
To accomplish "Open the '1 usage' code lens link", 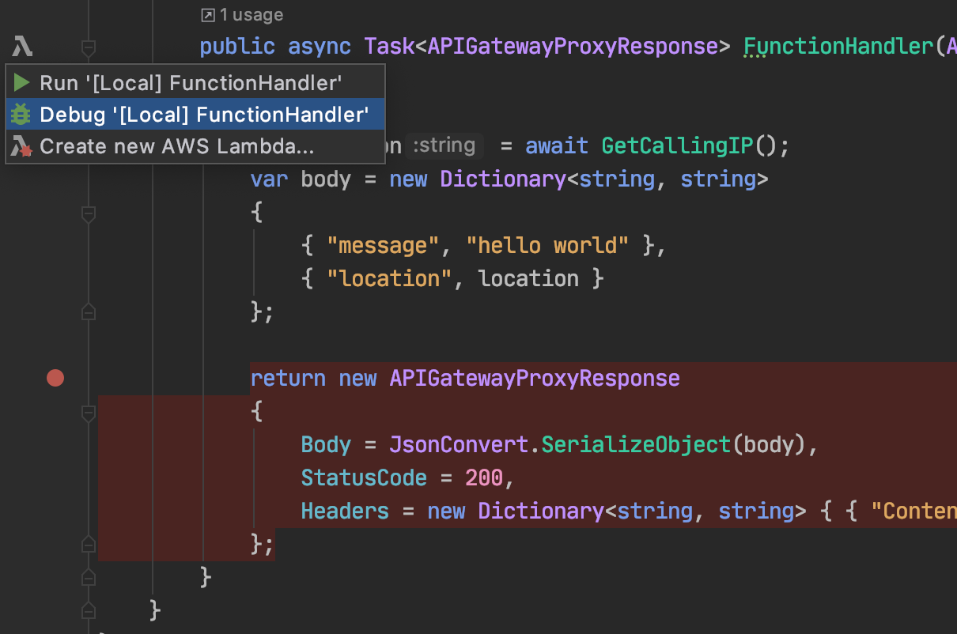I will coord(243,15).
